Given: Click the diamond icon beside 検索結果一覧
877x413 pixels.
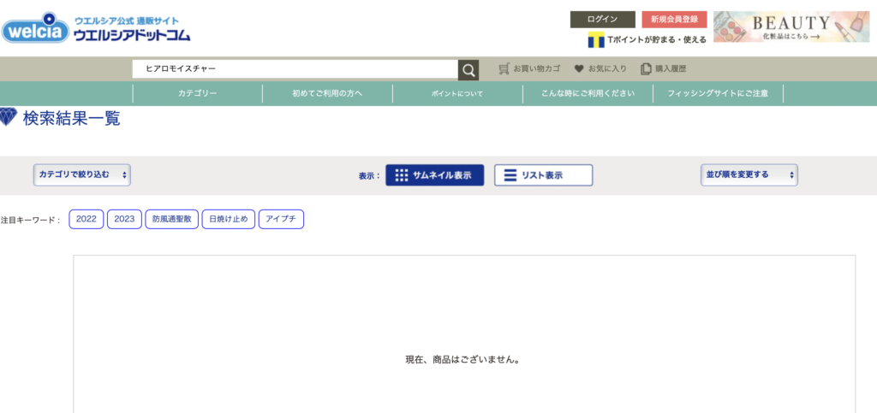Looking at the screenshot, I should click(9, 116).
